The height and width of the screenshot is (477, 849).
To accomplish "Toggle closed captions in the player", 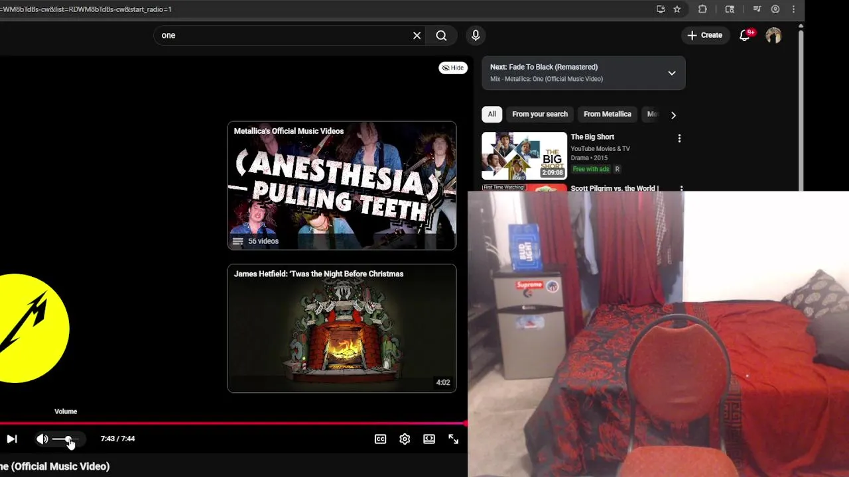I will (x=380, y=439).
